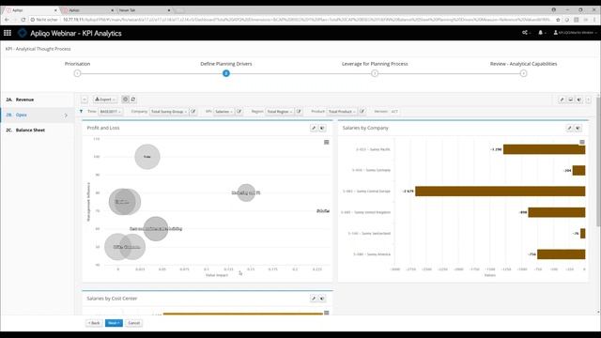This screenshot has height=338, width=601.
Task: Open the apps grid launcher
Action: coord(8,33)
